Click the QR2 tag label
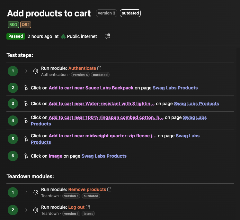The height and width of the screenshot is (220, 240). pyautogui.click(x=26, y=25)
